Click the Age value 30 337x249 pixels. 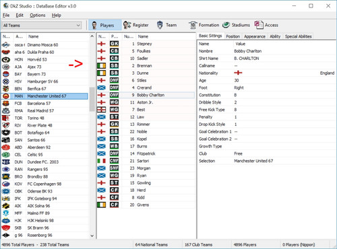pyautogui.click(x=237, y=80)
